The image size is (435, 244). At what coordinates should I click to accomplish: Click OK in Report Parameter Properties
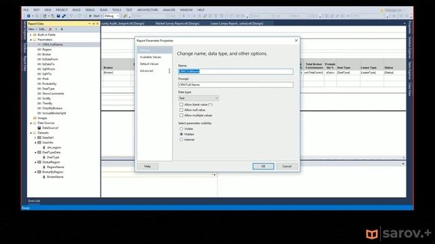click(x=263, y=166)
